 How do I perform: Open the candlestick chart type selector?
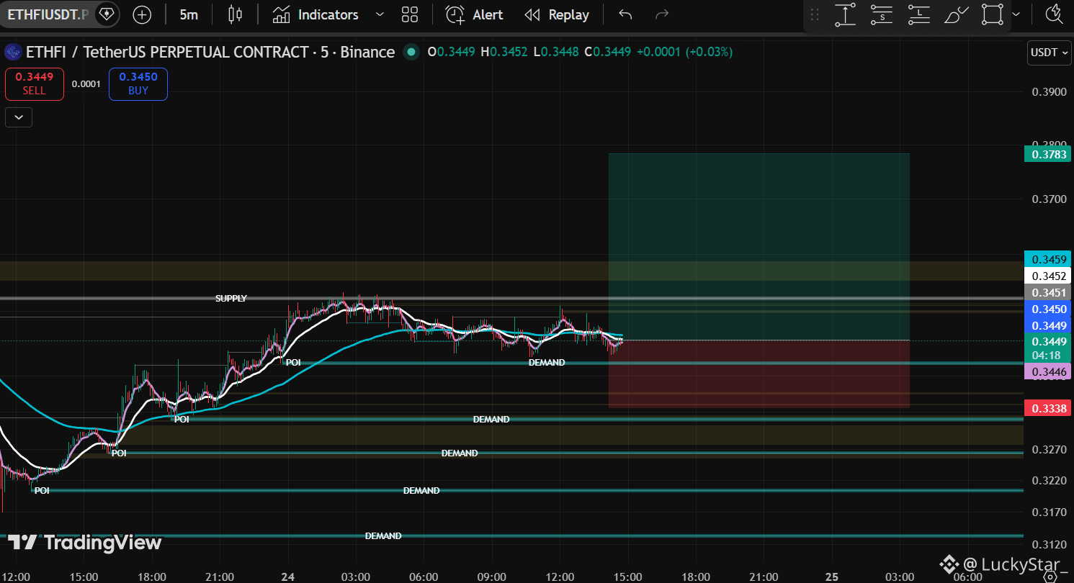point(235,14)
